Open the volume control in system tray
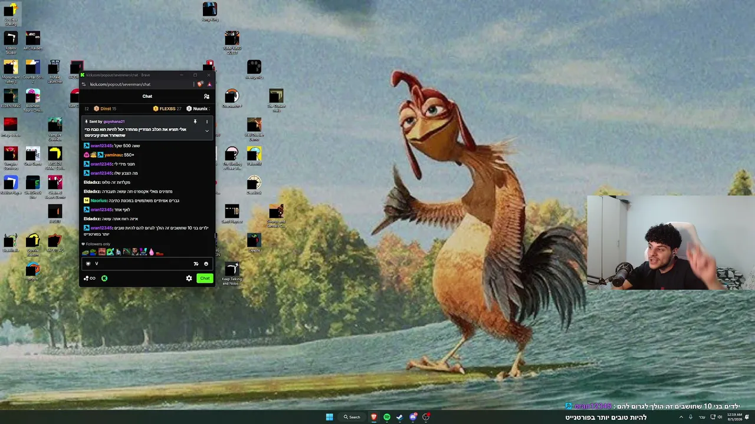This screenshot has height=424, width=755. (x=720, y=417)
